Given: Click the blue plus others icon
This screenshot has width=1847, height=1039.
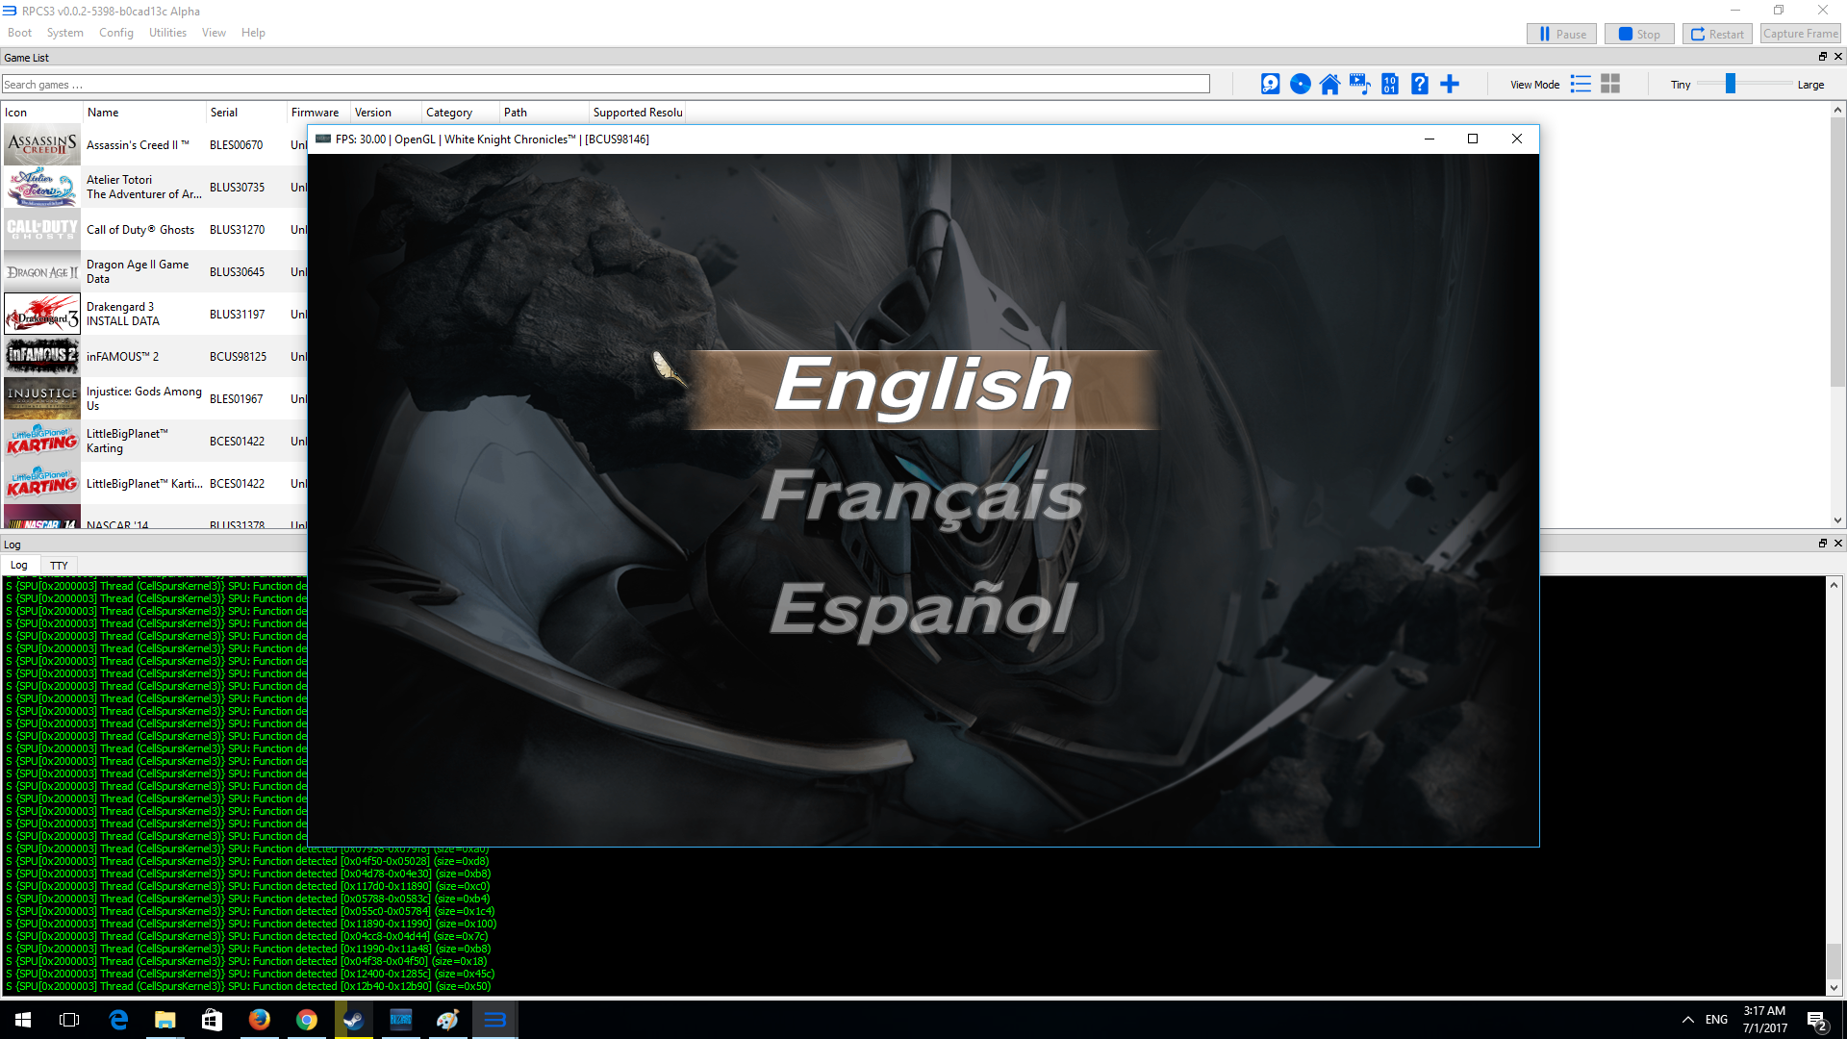Looking at the screenshot, I should 1450,85.
